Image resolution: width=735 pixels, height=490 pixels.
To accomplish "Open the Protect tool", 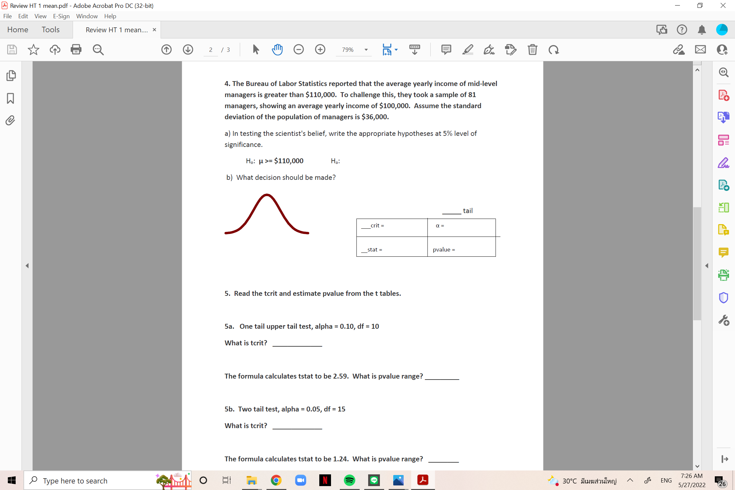I will click(724, 297).
